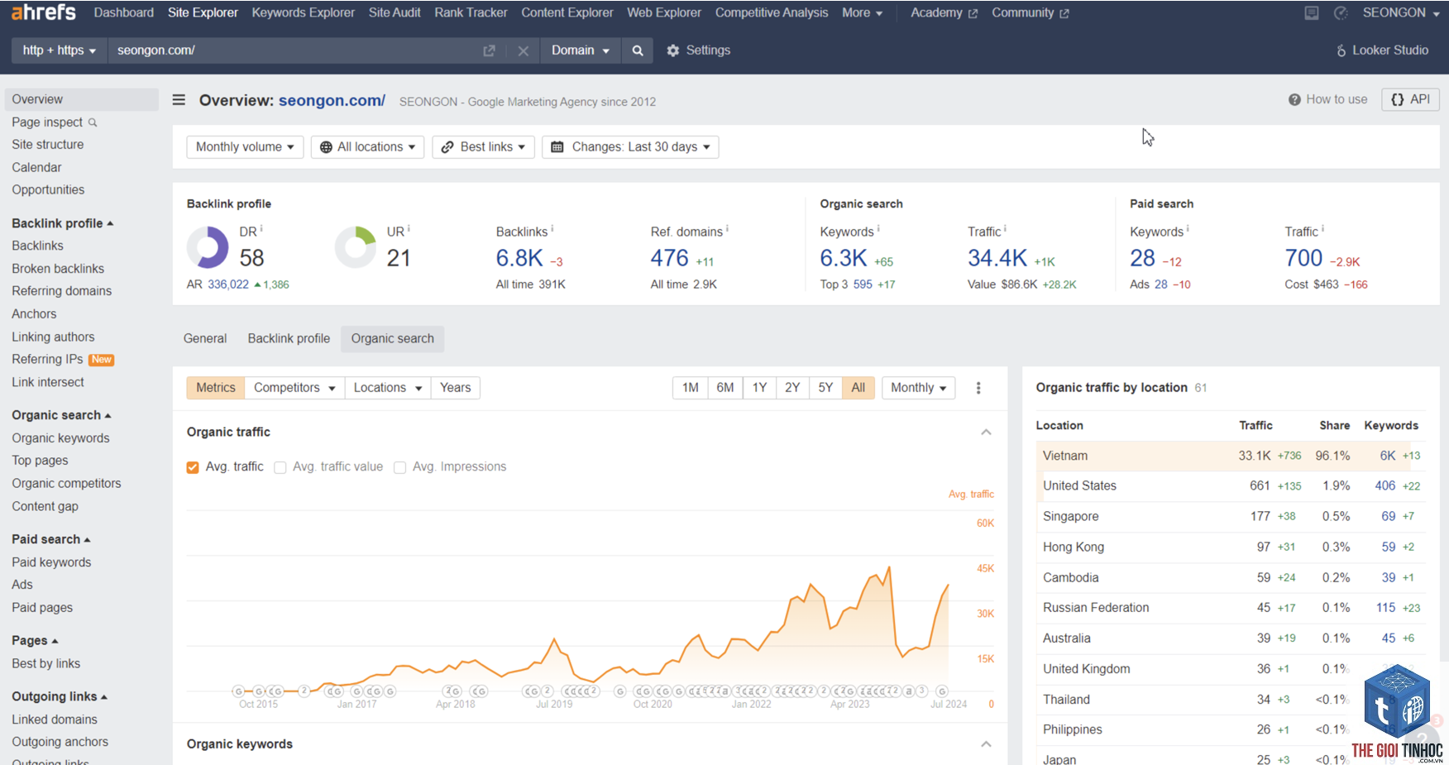1449x765 pixels.
Task: Go to Dashboard
Action: (123, 12)
